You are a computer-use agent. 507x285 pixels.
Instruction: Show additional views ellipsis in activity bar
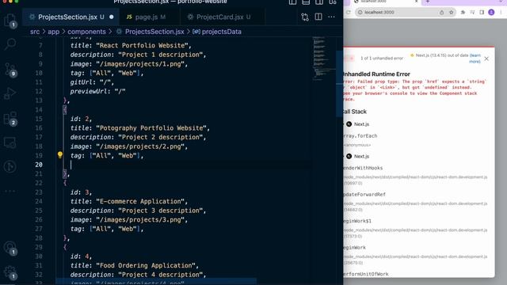[x=10, y=191]
